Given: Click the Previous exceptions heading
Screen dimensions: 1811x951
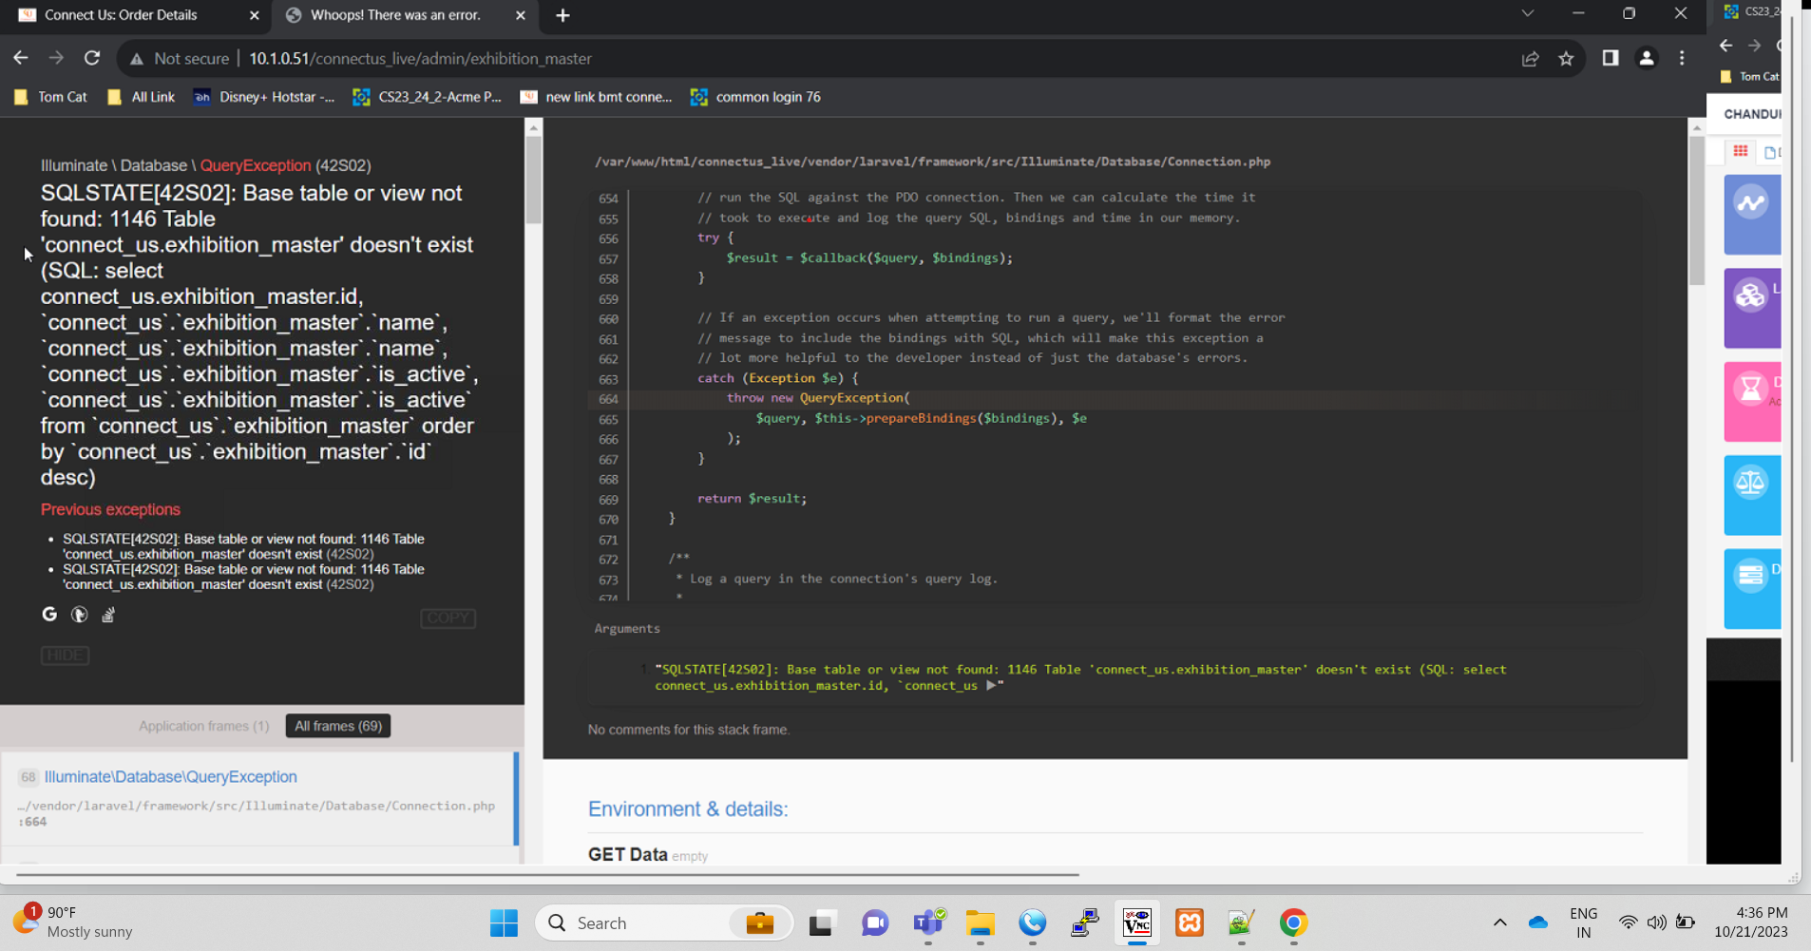Looking at the screenshot, I should click(110, 509).
